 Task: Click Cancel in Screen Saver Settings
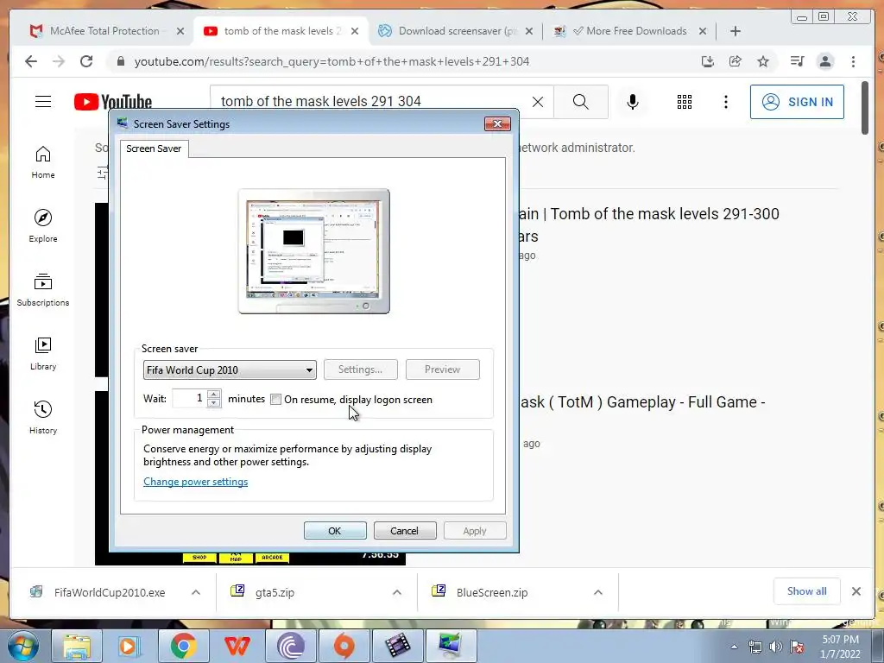click(405, 531)
